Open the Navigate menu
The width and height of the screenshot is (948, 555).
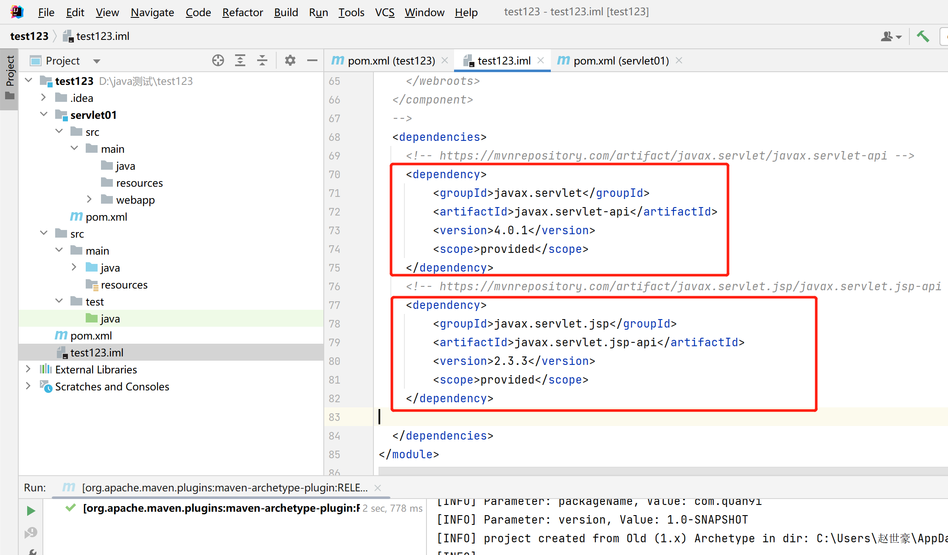click(x=152, y=12)
